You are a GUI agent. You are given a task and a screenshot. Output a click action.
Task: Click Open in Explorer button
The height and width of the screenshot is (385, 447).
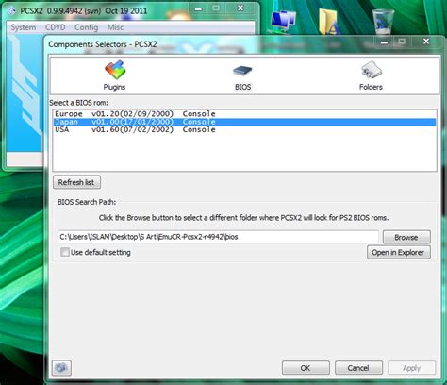coord(398,252)
